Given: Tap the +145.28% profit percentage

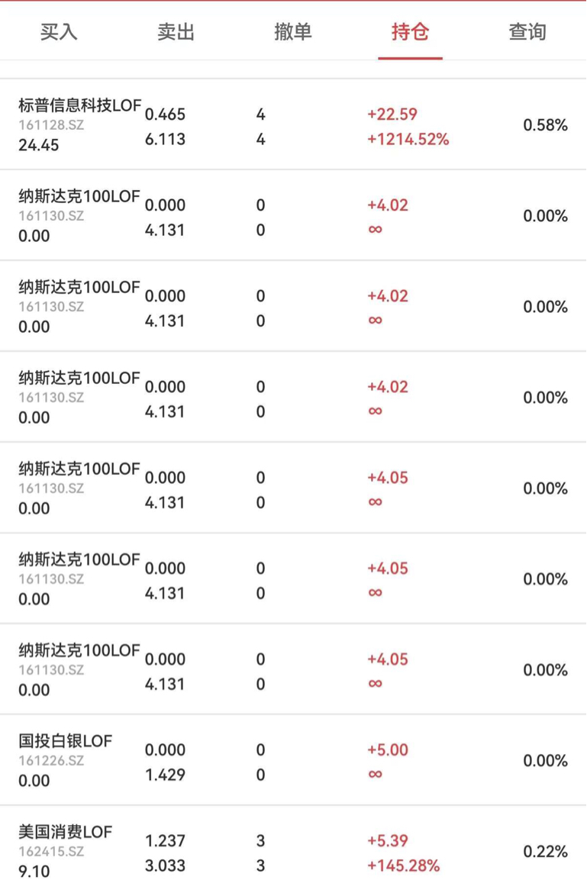Looking at the screenshot, I should click(x=404, y=865).
